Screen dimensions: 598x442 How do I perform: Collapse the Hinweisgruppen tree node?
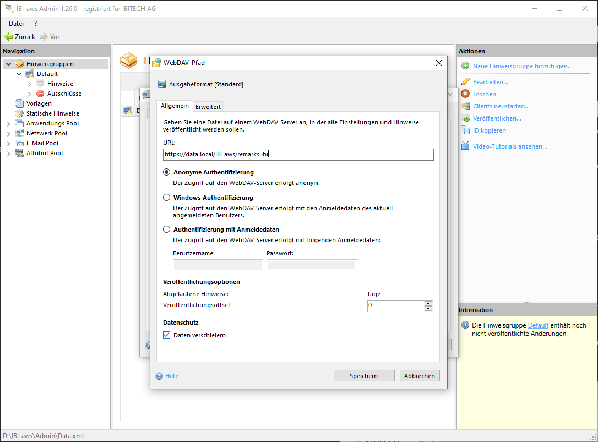pos(9,64)
